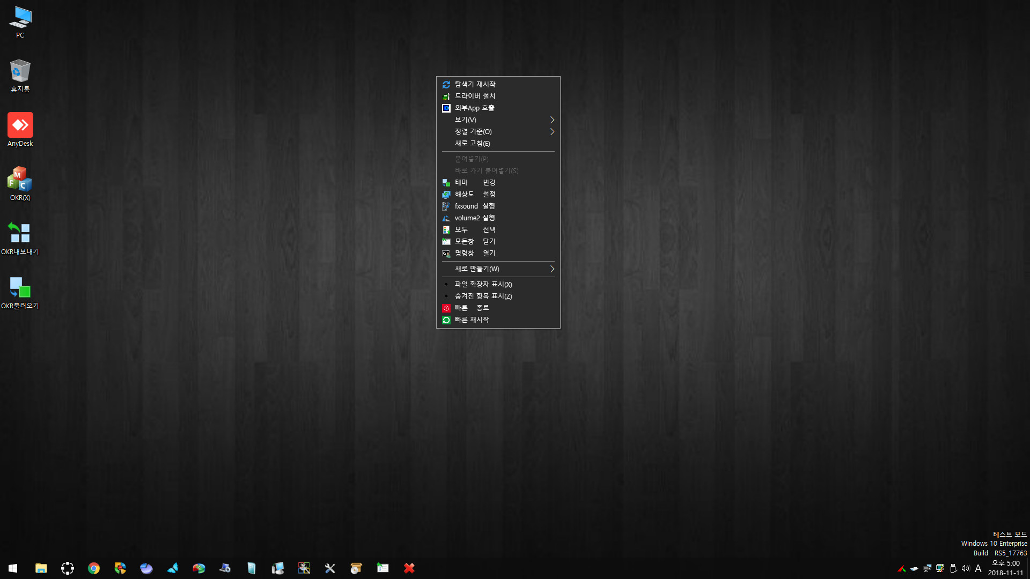
Task: Launch AnyDesk from the desktop
Action: tap(20, 130)
